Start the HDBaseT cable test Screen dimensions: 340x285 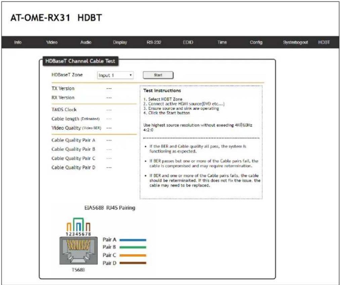pos(158,75)
